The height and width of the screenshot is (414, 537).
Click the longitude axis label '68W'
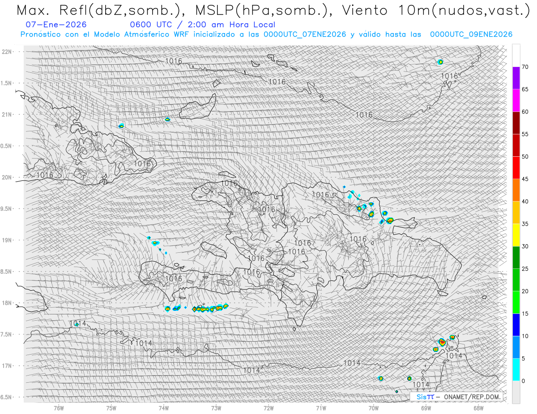(478, 408)
